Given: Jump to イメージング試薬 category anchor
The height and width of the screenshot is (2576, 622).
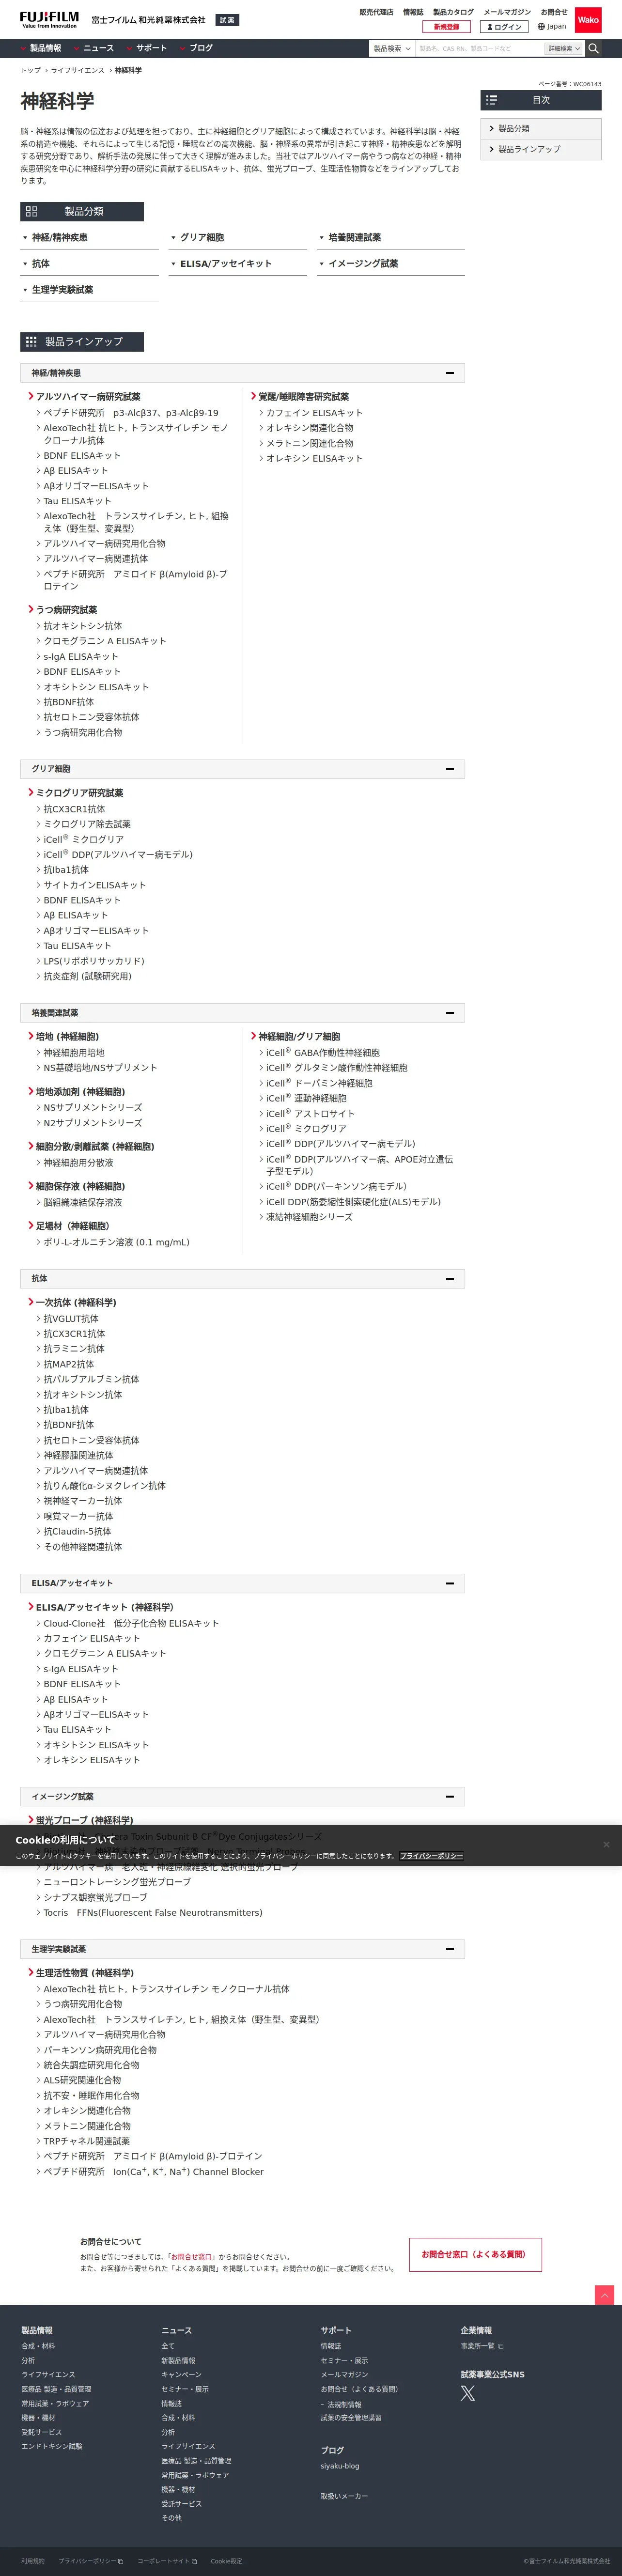Looking at the screenshot, I should (x=391, y=263).
